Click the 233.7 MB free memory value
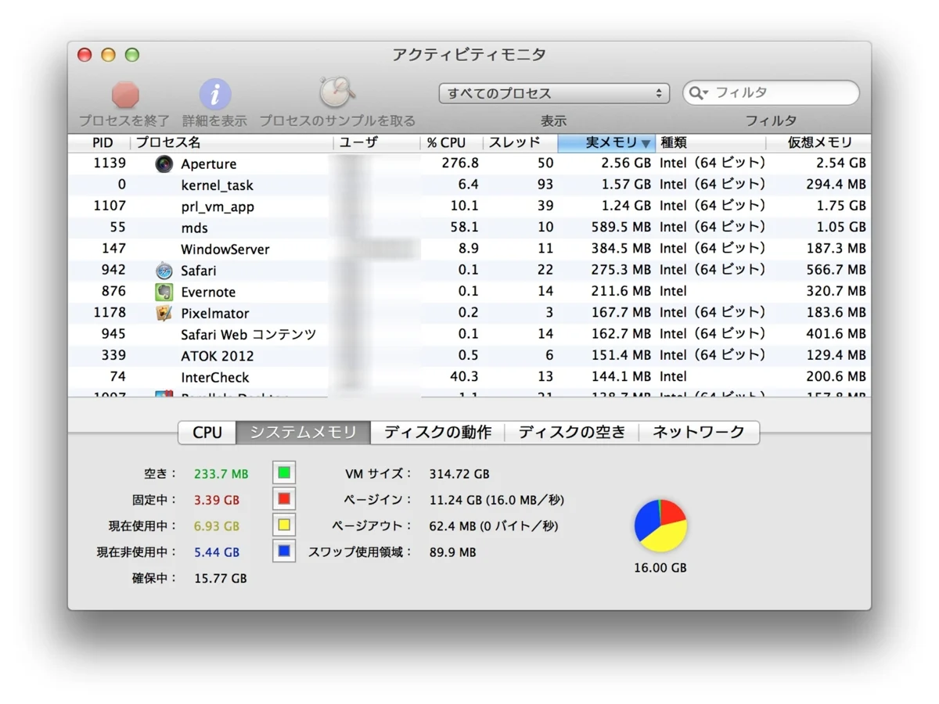Image resolution: width=939 pixels, height=704 pixels. click(x=221, y=474)
